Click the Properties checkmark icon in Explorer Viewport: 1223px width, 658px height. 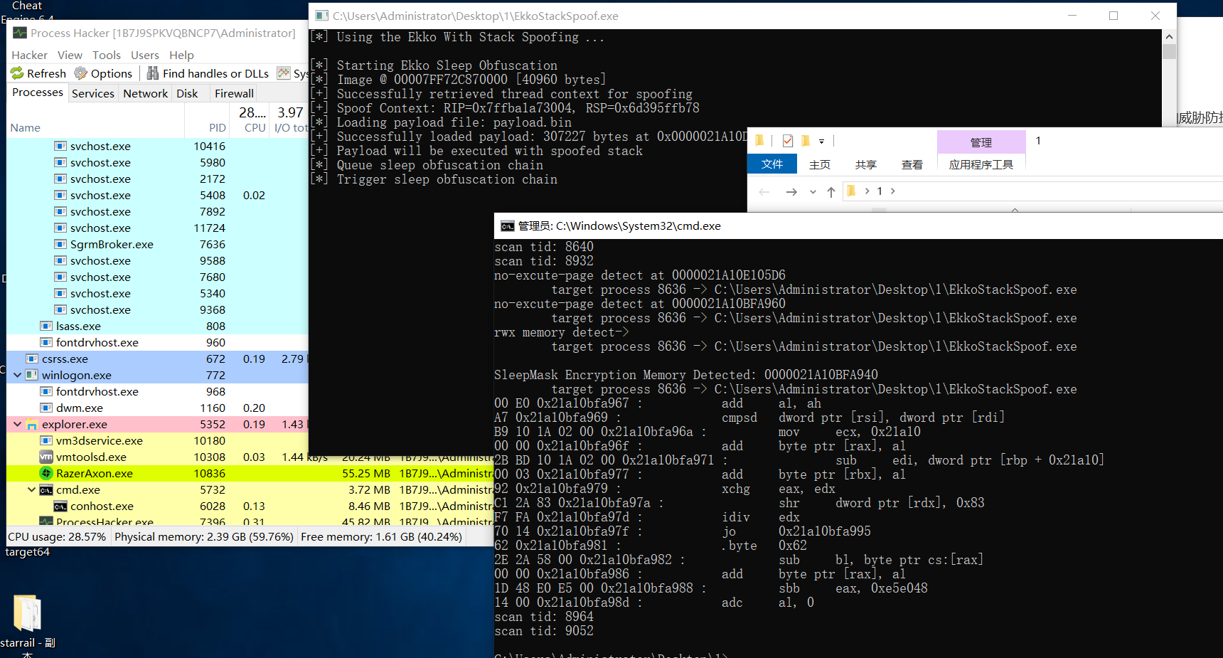pos(788,141)
